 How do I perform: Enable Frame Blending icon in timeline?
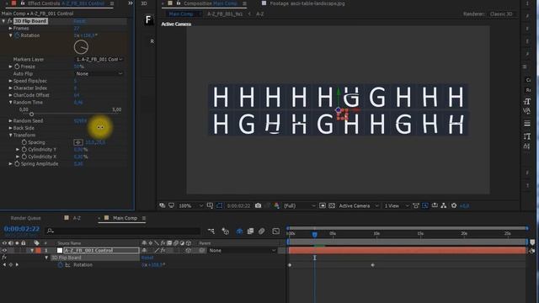click(x=250, y=231)
